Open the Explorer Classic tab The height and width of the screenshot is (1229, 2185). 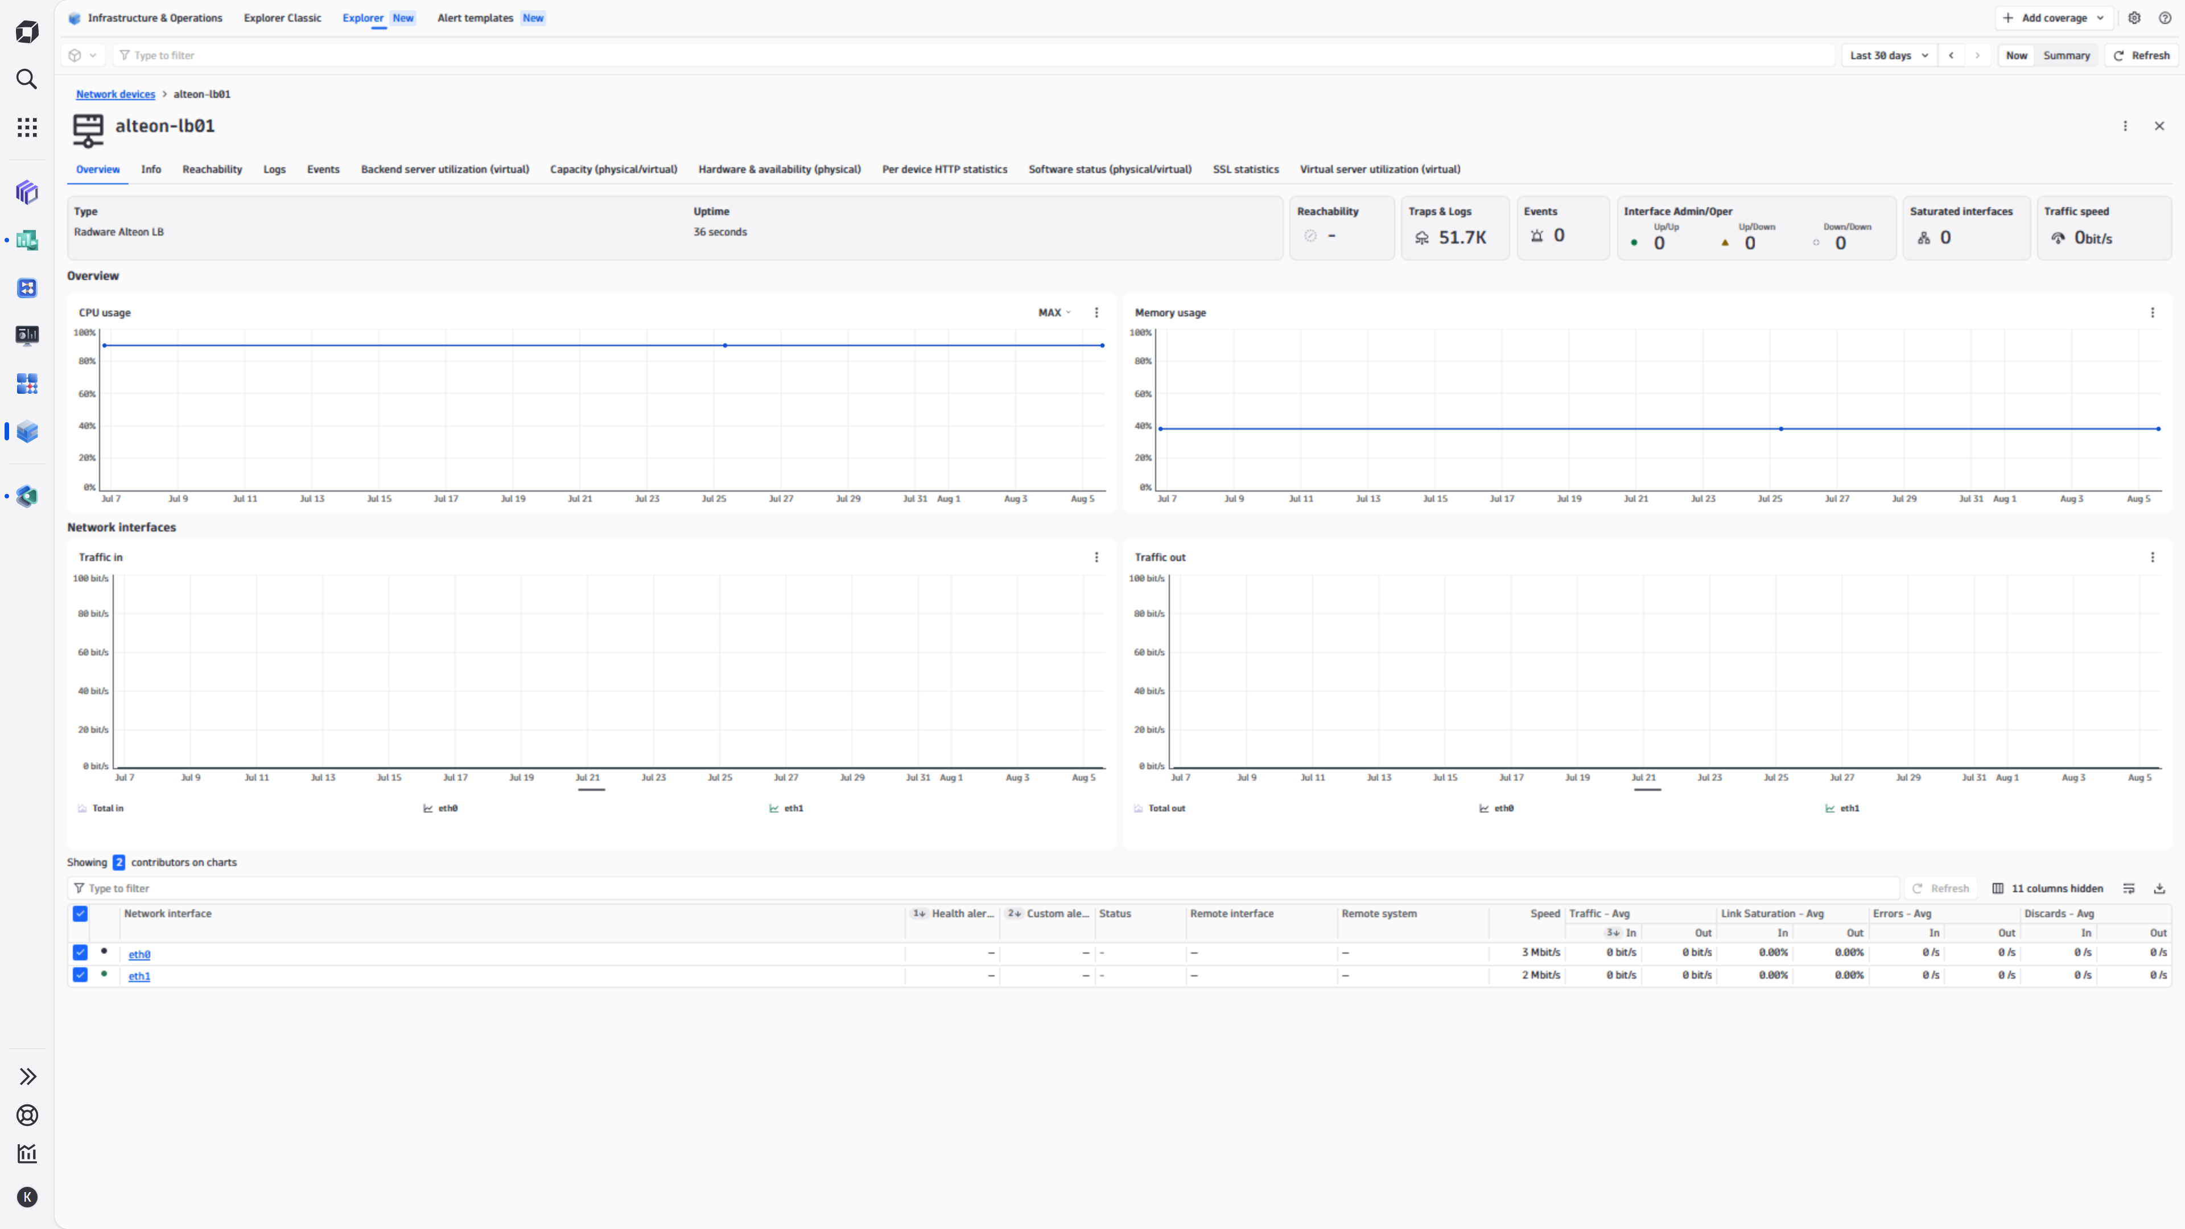(282, 18)
